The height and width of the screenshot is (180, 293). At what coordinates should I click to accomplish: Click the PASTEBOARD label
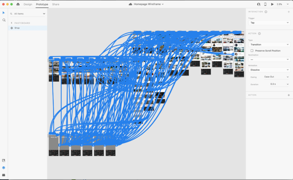click(22, 23)
